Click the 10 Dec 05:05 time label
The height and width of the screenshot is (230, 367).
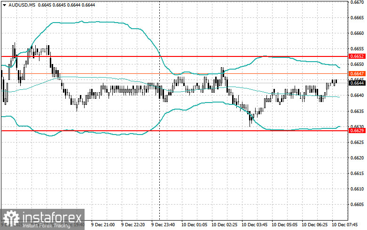pos(284,225)
